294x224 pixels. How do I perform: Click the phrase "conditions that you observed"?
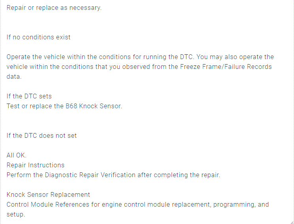tap(92, 67)
